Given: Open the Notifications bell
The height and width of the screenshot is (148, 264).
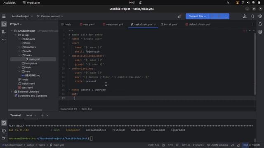Looking at the screenshot, I should point(260,24).
